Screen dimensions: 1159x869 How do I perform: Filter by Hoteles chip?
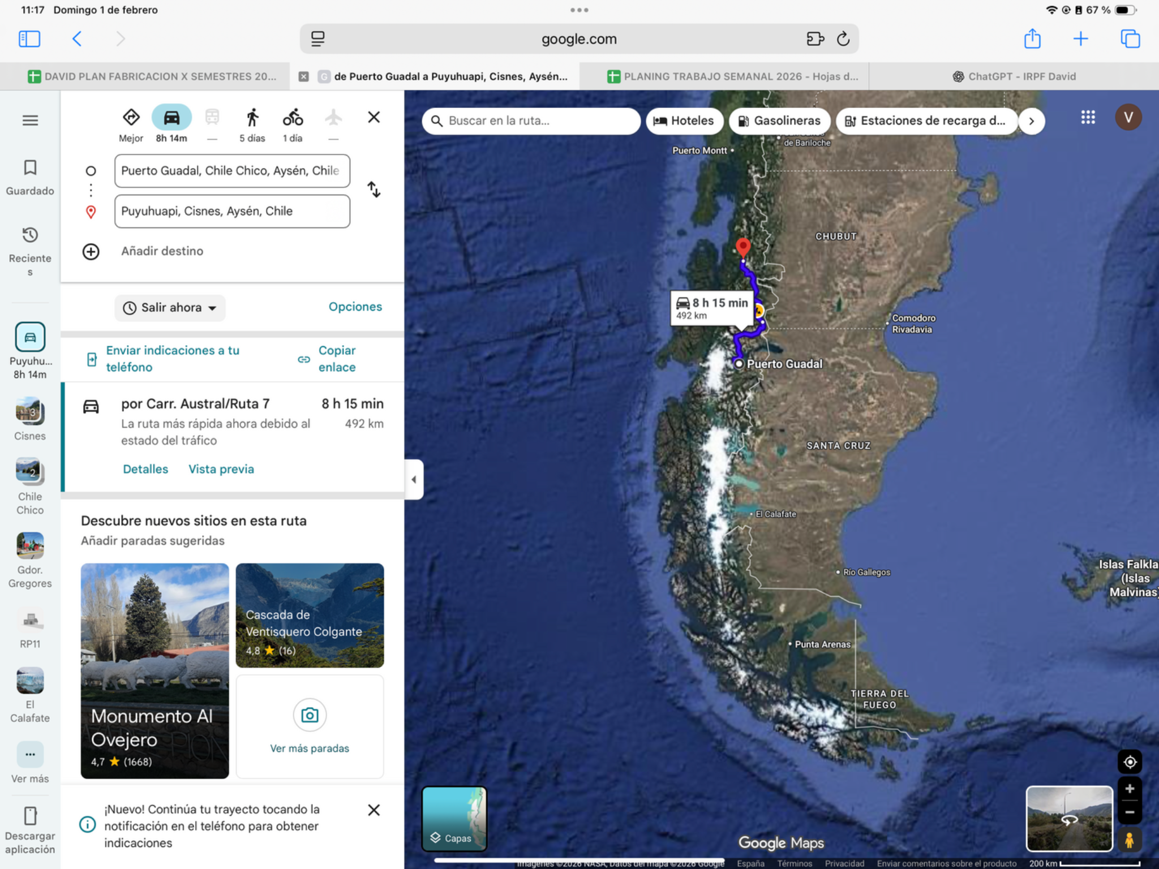click(685, 121)
